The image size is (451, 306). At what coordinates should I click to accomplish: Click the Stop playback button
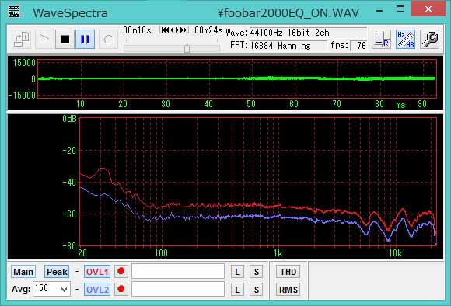(65, 39)
